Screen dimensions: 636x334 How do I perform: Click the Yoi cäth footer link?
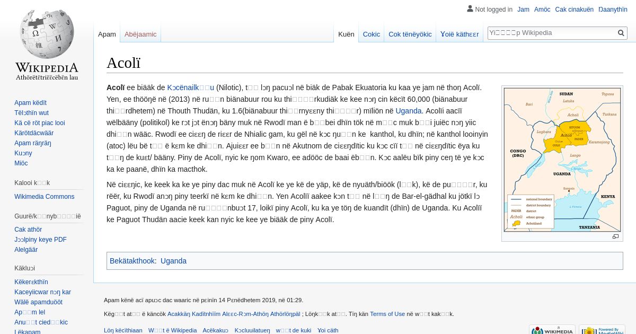coord(328,330)
